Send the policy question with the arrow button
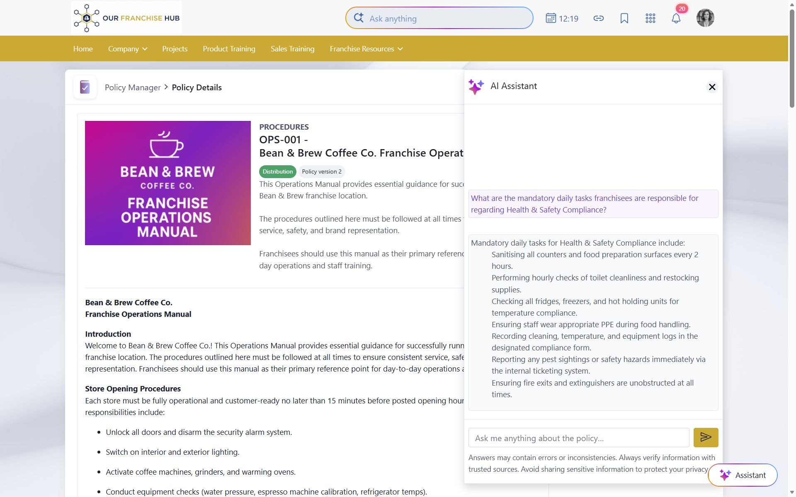The width and height of the screenshot is (796, 497). [x=706, y=437]
